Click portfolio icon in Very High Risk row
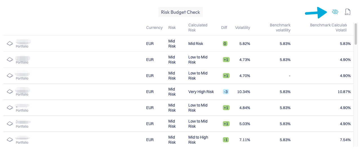Screen dimensions: 360x149 point(10,92)
